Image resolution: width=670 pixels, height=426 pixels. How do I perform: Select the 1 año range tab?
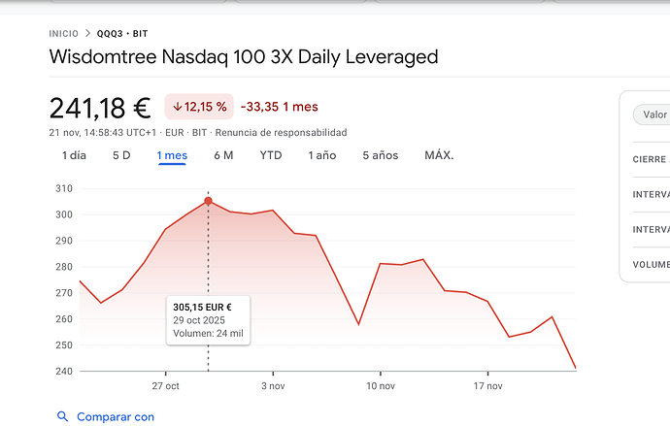pyautogui.click(x=322, y=155)
